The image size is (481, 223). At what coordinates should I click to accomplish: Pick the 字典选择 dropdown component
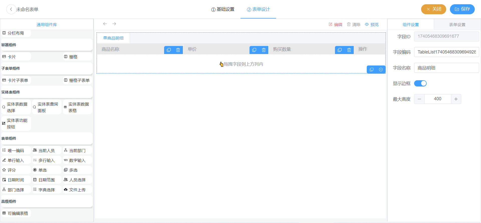point(47,190)
